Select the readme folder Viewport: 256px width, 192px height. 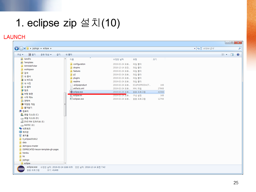117,82
